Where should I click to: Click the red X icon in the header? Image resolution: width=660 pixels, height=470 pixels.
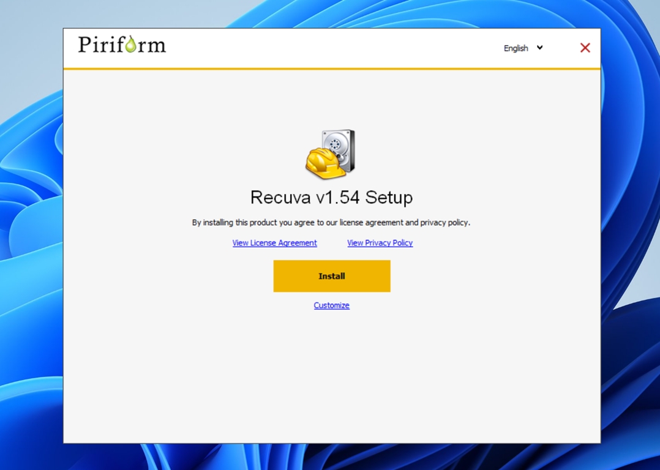(585, 48)
